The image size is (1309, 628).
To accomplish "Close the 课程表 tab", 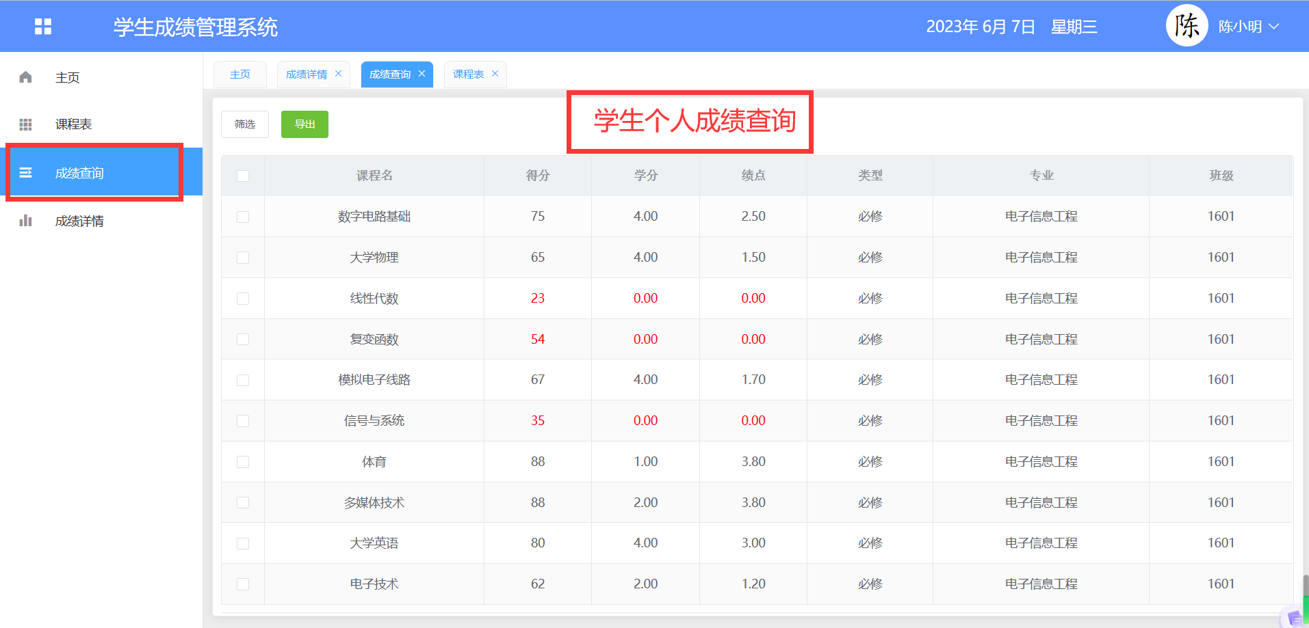I will [495, 74].
